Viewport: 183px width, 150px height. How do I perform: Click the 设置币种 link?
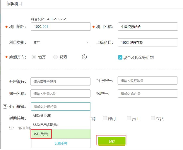click(x=61, y=144)
